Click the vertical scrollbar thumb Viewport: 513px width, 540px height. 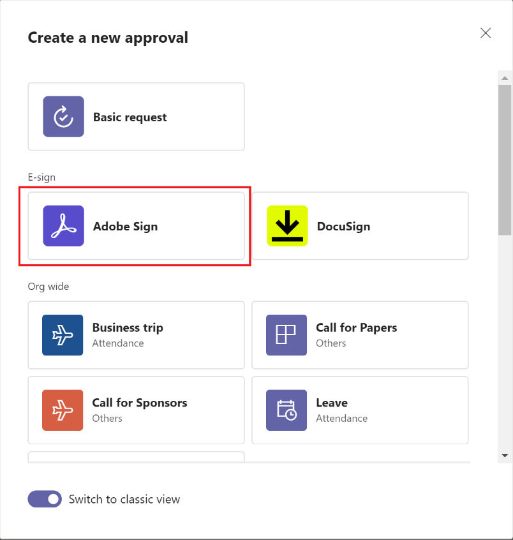point(505,160)
